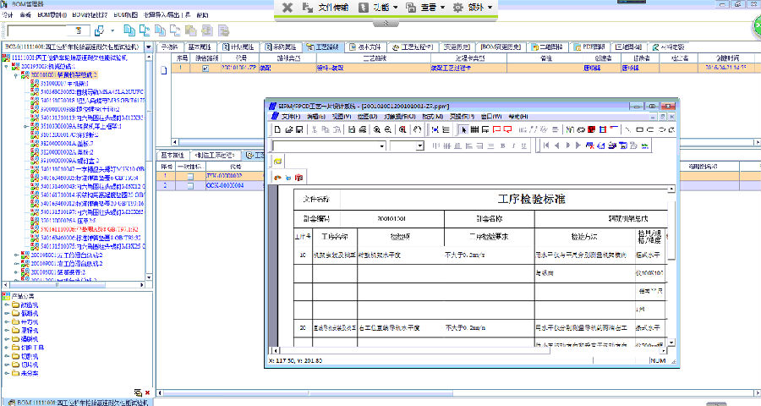Click the yellow folder icon below font box
The width and height of the screenshot is (761, 406).
click(x=277, y=161)
